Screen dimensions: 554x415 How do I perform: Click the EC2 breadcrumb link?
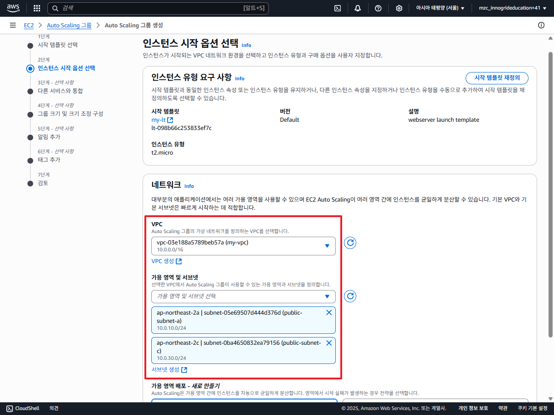(x=29, y=26)
